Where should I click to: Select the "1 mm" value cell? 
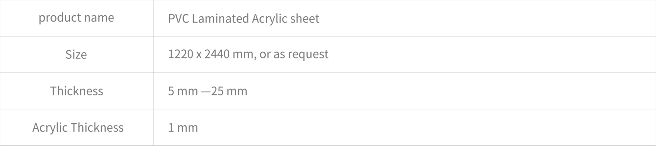coord(404,127)
